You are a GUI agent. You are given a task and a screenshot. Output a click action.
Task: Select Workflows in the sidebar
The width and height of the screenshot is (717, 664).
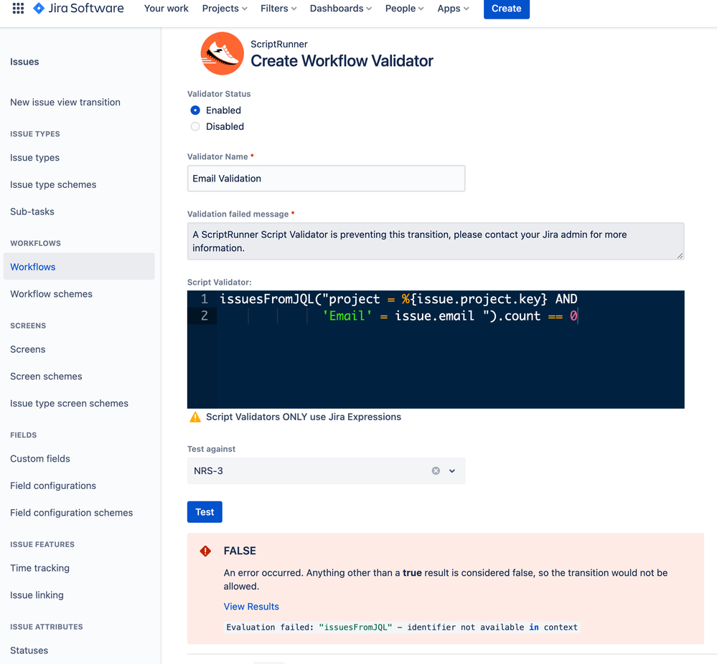79,267
